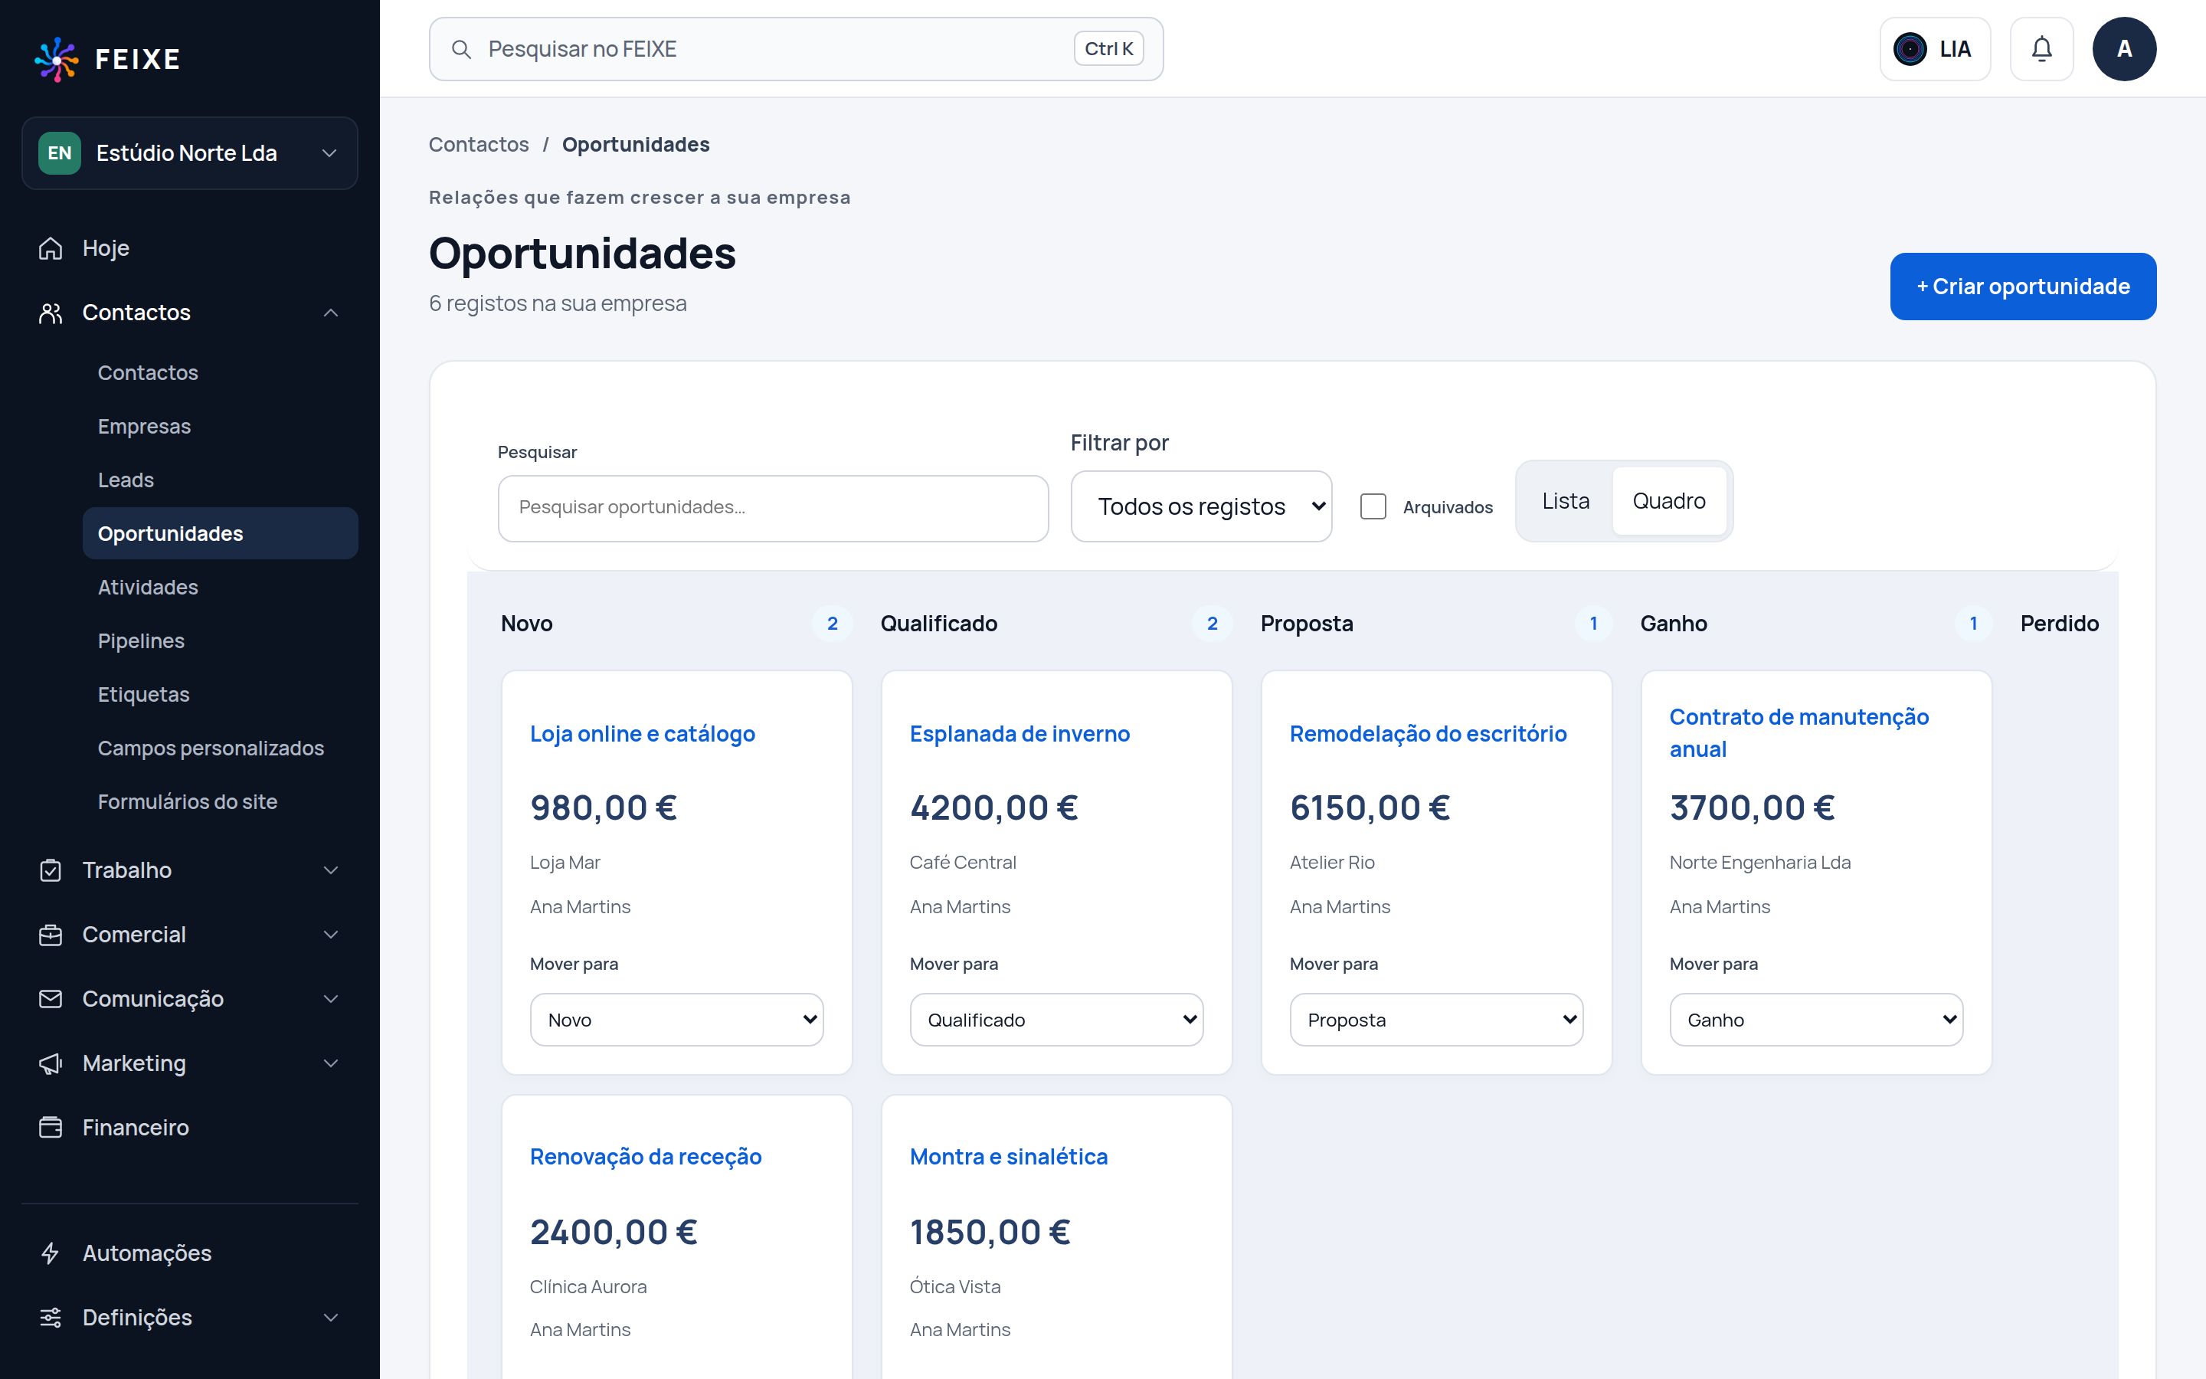Open Mover para dropdown on Remodelação do escritório card

tap(1435, 1020)
